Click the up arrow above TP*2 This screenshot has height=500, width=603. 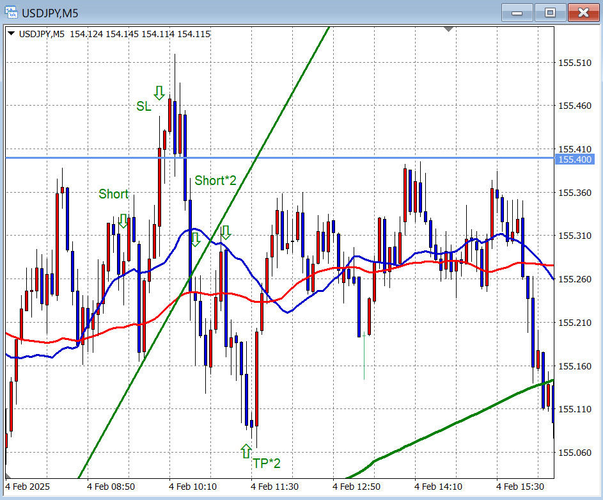coord(246,451)
